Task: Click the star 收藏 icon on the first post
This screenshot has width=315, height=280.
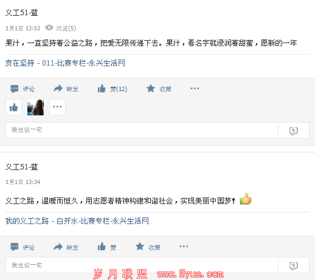Action: coord(151,89)
